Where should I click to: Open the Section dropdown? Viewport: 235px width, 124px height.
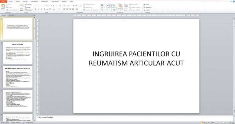[x=29, y=10]
